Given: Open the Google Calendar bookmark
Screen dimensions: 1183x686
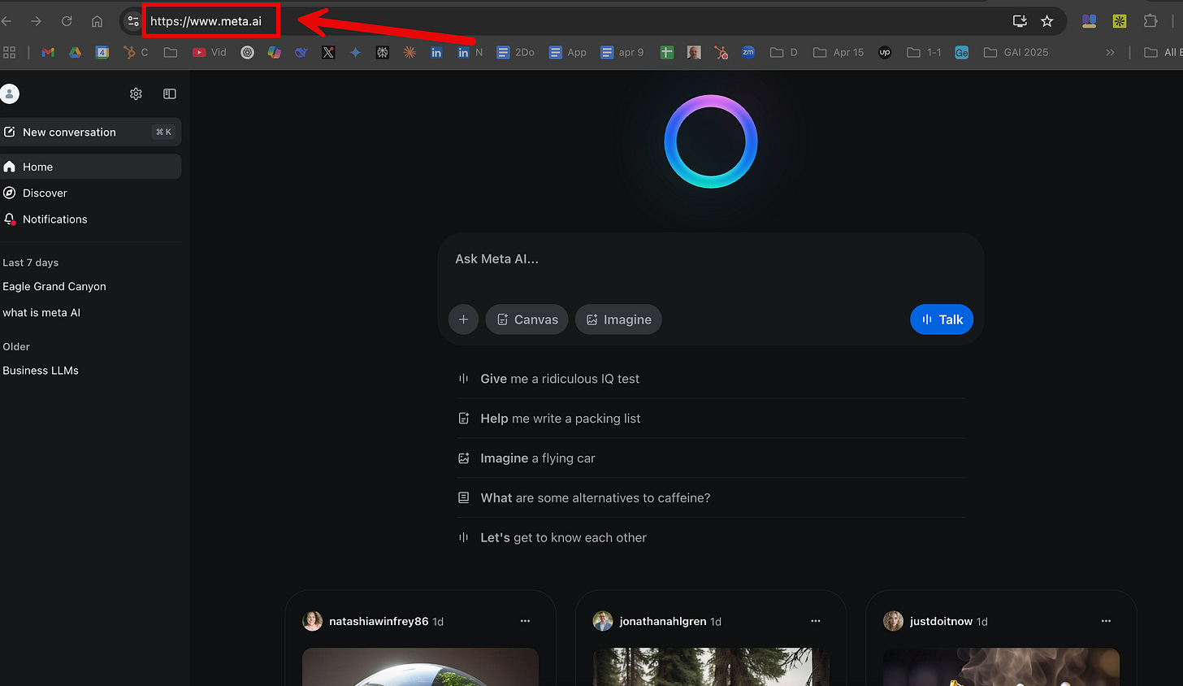Looking at the screenshot, I should (x=102, y=52).
